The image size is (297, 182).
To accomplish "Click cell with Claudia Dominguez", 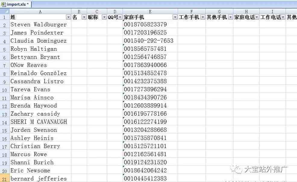I will click(x=40, y=41).
